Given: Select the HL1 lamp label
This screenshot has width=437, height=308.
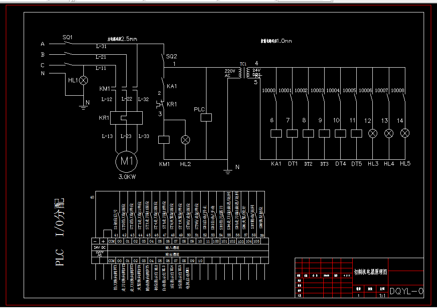Looking at the screenshot, I should [x=73, y=80].
